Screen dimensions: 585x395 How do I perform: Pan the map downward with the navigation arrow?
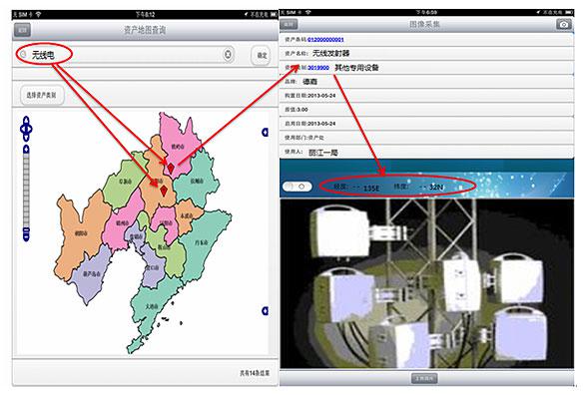click(x=26, y=138)
